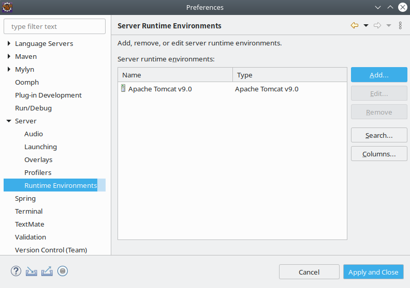Click the Edit... button
Screen dimensions: 410x288
tap(379, 93)
